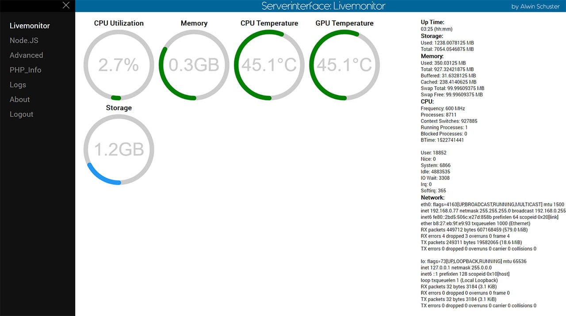Click the 'loop txqueuelen 1 (Local Loopback)' line
566x316 pixels.
(459, 280)
